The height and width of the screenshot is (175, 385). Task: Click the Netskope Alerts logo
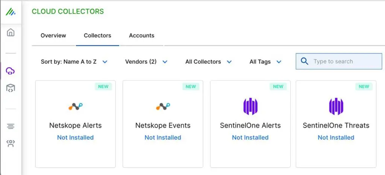pos(75,106)
